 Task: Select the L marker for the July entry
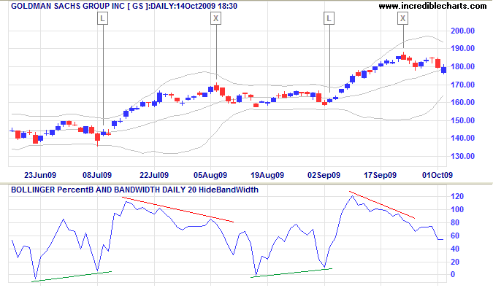(x=102, y=18)
